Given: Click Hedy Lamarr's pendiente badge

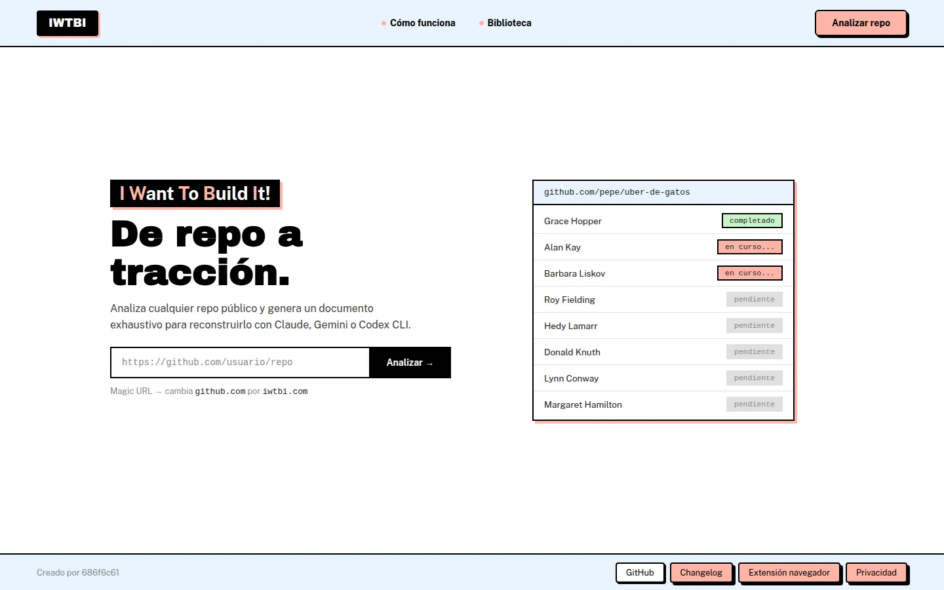Looking at the screenshot, I should click(755, 326).
